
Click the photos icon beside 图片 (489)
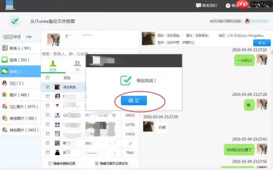pos(5,94)
